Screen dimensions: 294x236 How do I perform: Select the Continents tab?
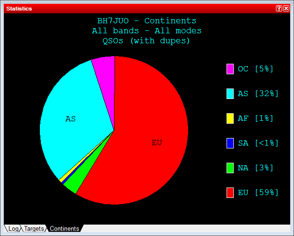pos(64,229)
